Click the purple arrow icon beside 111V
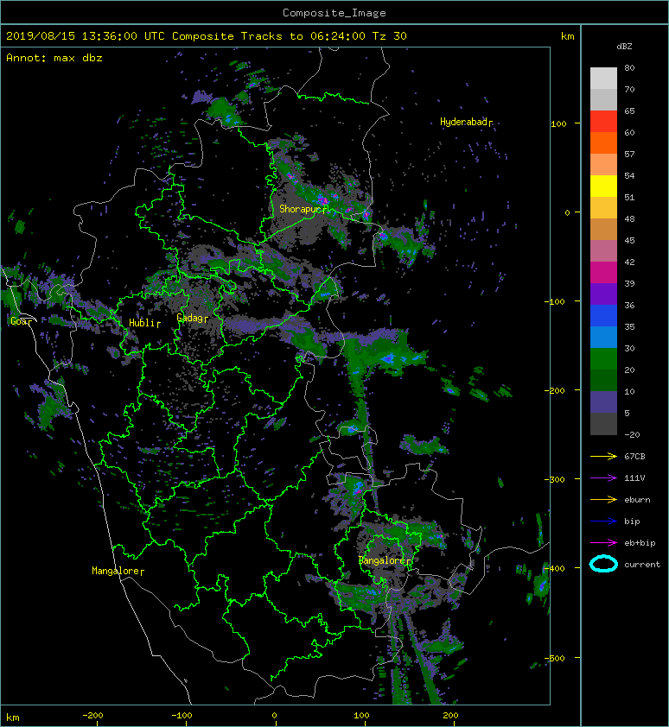This screenshot has width=669, height=727. [x=603, y=477]
